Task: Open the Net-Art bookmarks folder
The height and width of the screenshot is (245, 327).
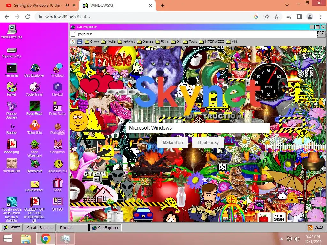Action: point(126,42)
